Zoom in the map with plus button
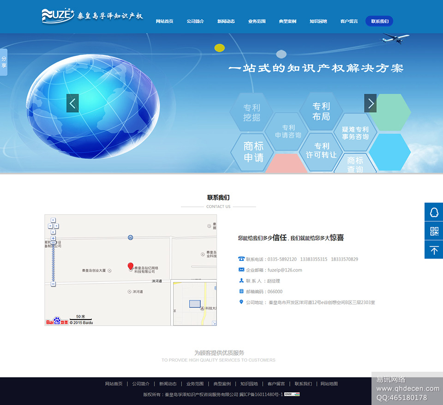This screenshot has width=443, height=405. pyautogui.click(x=53, y=238)
